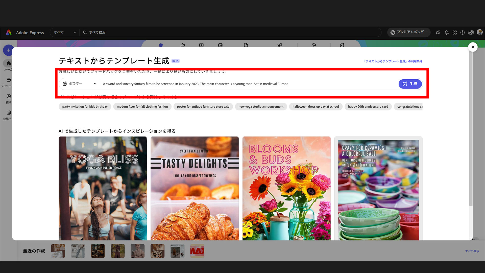
Task: Click the 生成 generate button
Action: 410,84
